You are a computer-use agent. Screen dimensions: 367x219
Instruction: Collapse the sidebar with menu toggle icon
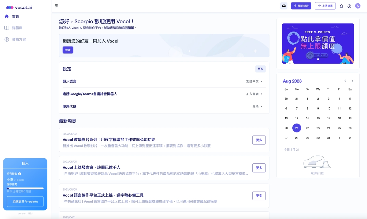pos(56,6)
